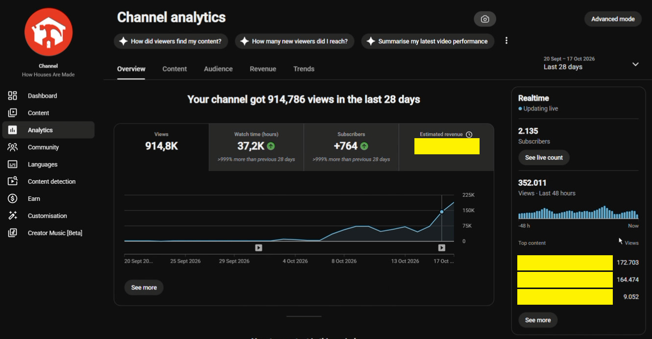Screen dimensions: 652x339
Task: Open the three-dot more options menu
Action: coord(507,41)
